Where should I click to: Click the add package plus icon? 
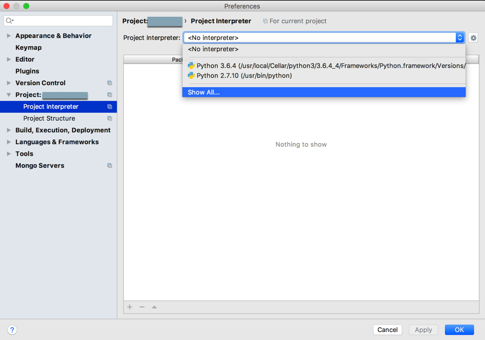[x=130, y=307]
